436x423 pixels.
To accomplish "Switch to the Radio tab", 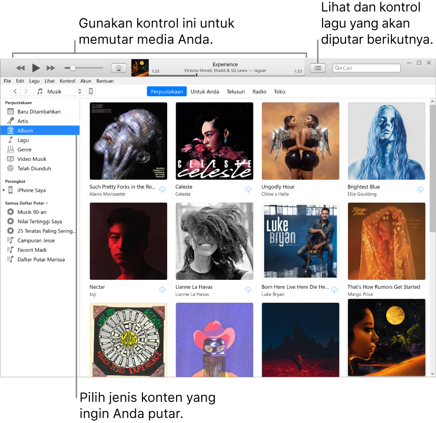I will pyautogui.click(x=259, y=91).
